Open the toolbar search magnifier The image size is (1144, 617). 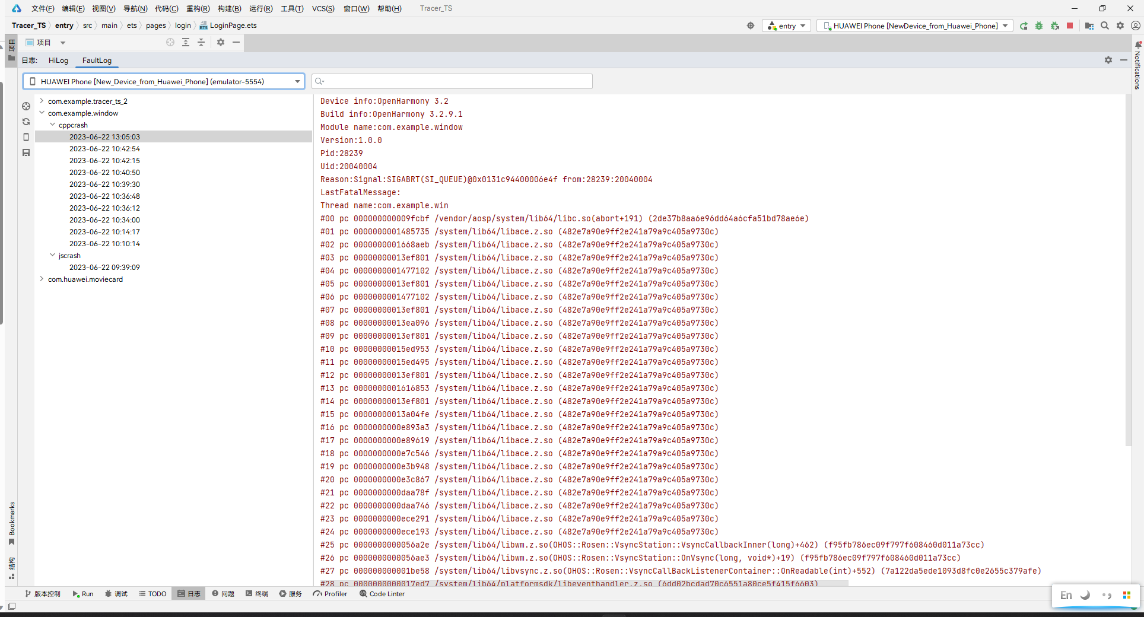[1104, 26]
